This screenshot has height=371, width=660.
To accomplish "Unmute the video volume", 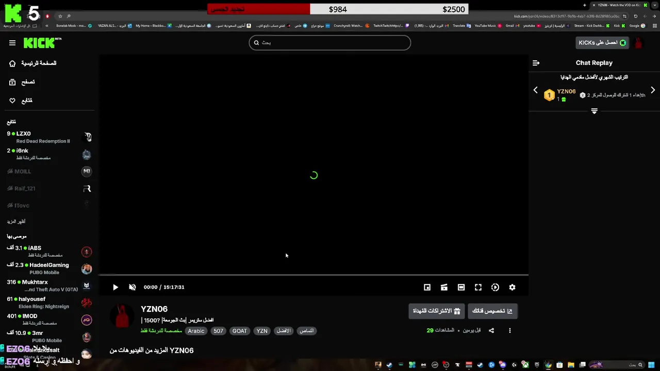I will pos(132,288).
